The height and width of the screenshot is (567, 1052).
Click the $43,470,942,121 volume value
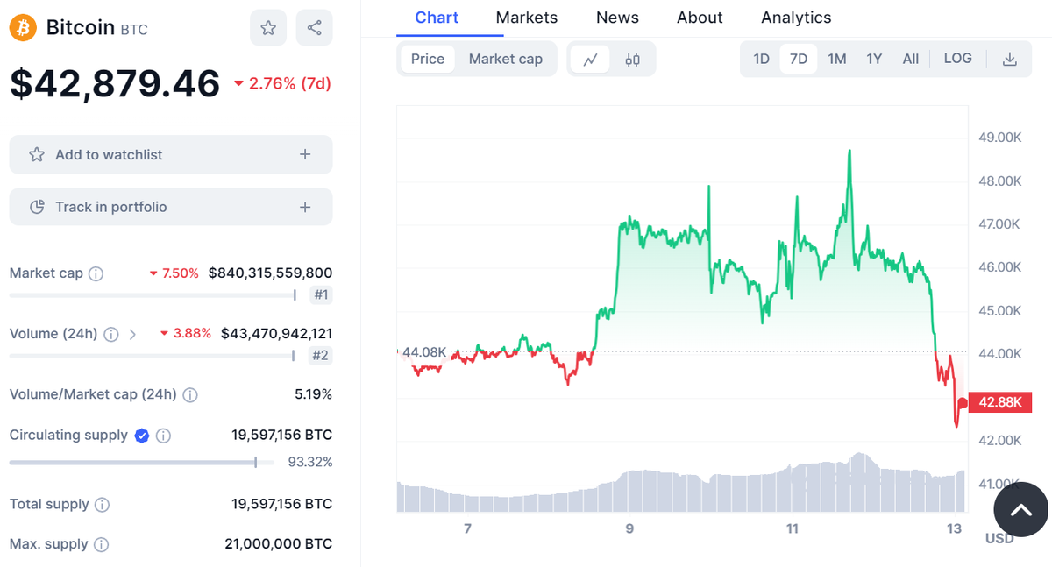(x=276, y=334)
